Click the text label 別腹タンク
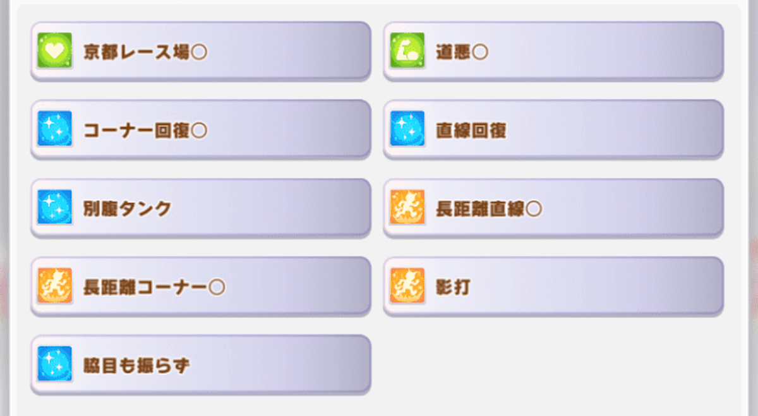 pos(128,209)
